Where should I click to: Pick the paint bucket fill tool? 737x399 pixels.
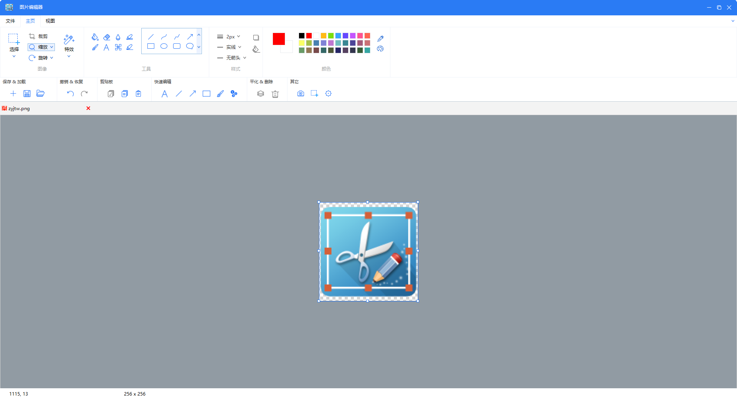click(95, 37)
